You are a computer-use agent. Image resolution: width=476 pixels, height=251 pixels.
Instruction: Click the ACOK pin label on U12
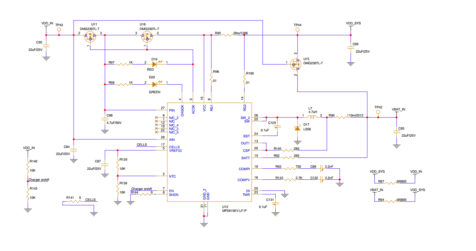coord(193,109)
